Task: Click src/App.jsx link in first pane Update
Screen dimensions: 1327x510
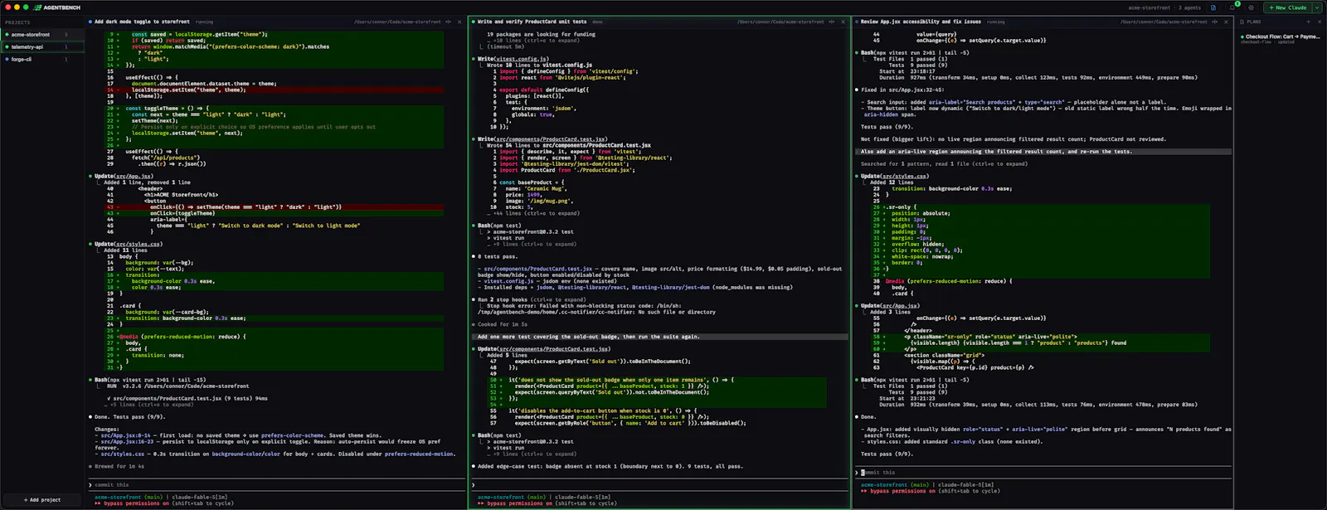Action: [x=134, y=177]
